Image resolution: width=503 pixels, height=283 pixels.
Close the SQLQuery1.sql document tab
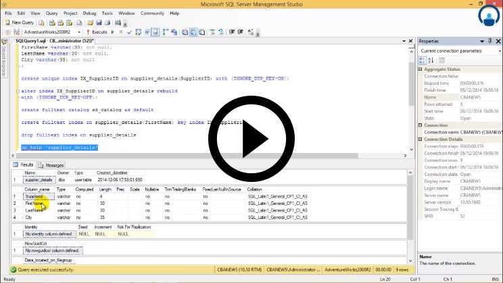tap(410, 41)
